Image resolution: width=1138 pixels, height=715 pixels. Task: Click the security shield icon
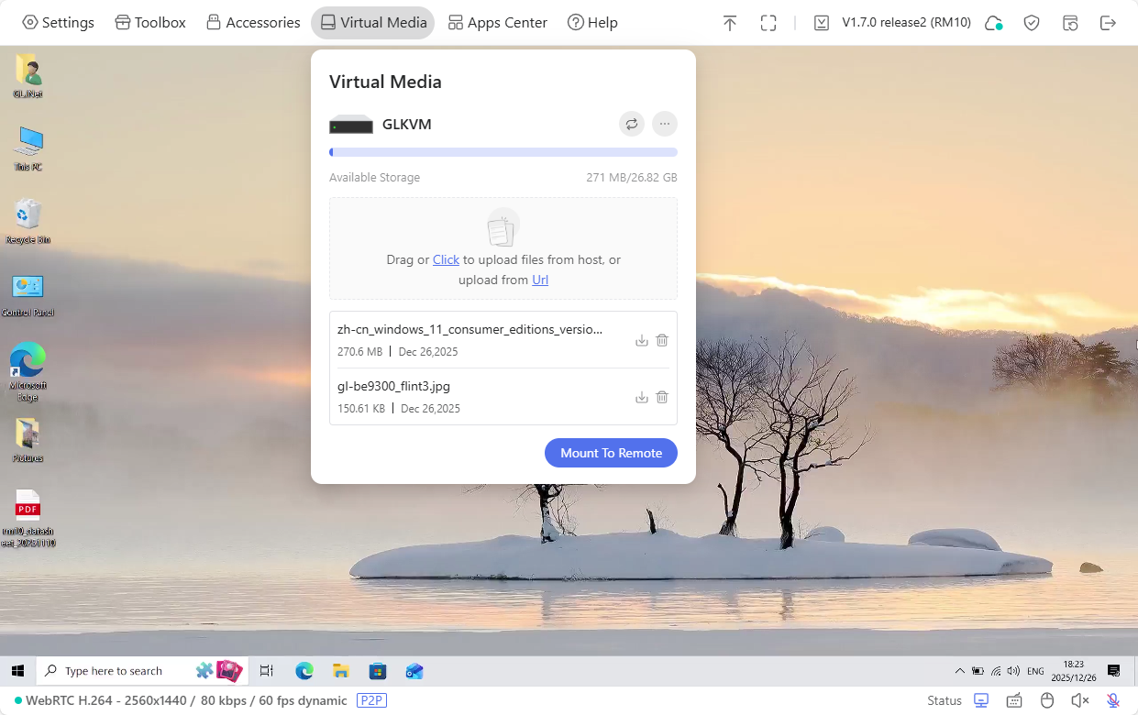[x=1031, y=22]
